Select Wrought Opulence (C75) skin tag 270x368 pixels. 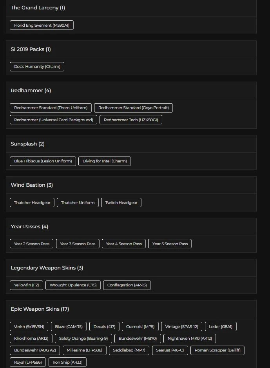click(73, 285)
